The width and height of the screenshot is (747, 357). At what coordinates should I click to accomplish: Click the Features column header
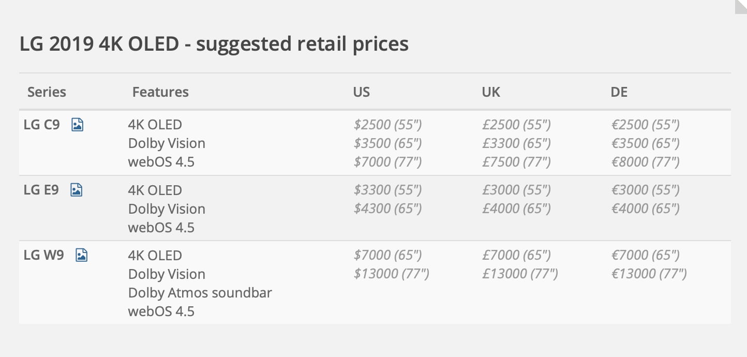pyautogui.click(x=160, y=92)
